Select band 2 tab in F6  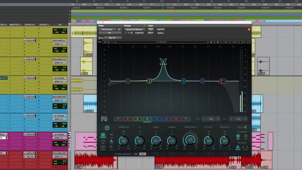tap(137, 119)
